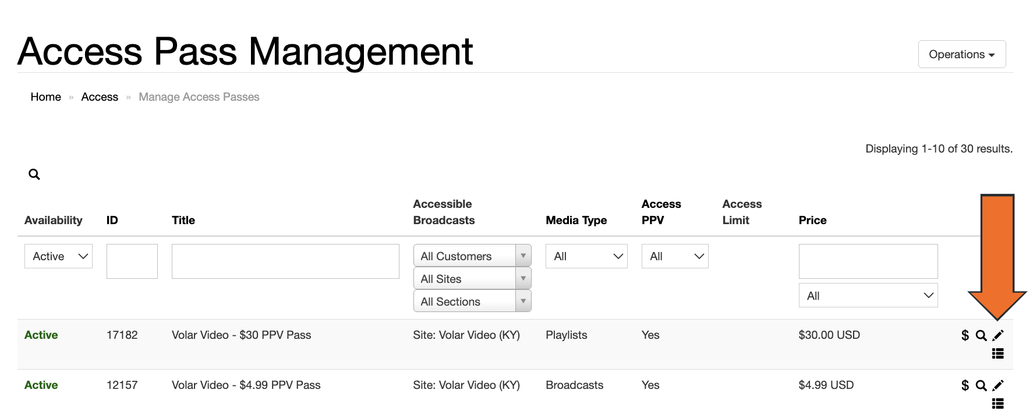Open the Media Type filter dropdown
The width and height of the screenshot is (1033, 418).
click(x=586, y=256)
